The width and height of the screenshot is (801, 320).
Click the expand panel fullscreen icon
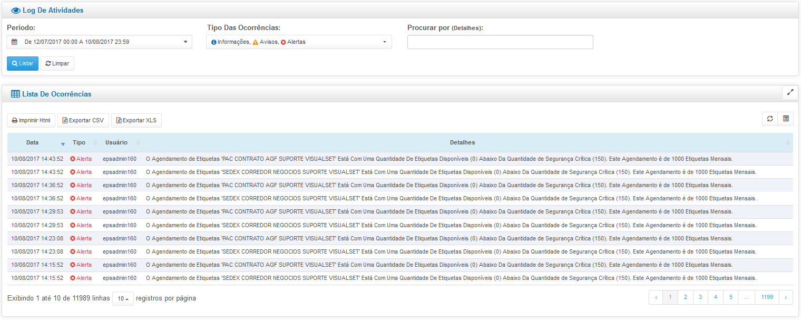click(x=790, y=92)
